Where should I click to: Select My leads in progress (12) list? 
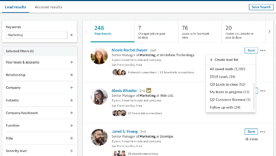click(229, 92)
